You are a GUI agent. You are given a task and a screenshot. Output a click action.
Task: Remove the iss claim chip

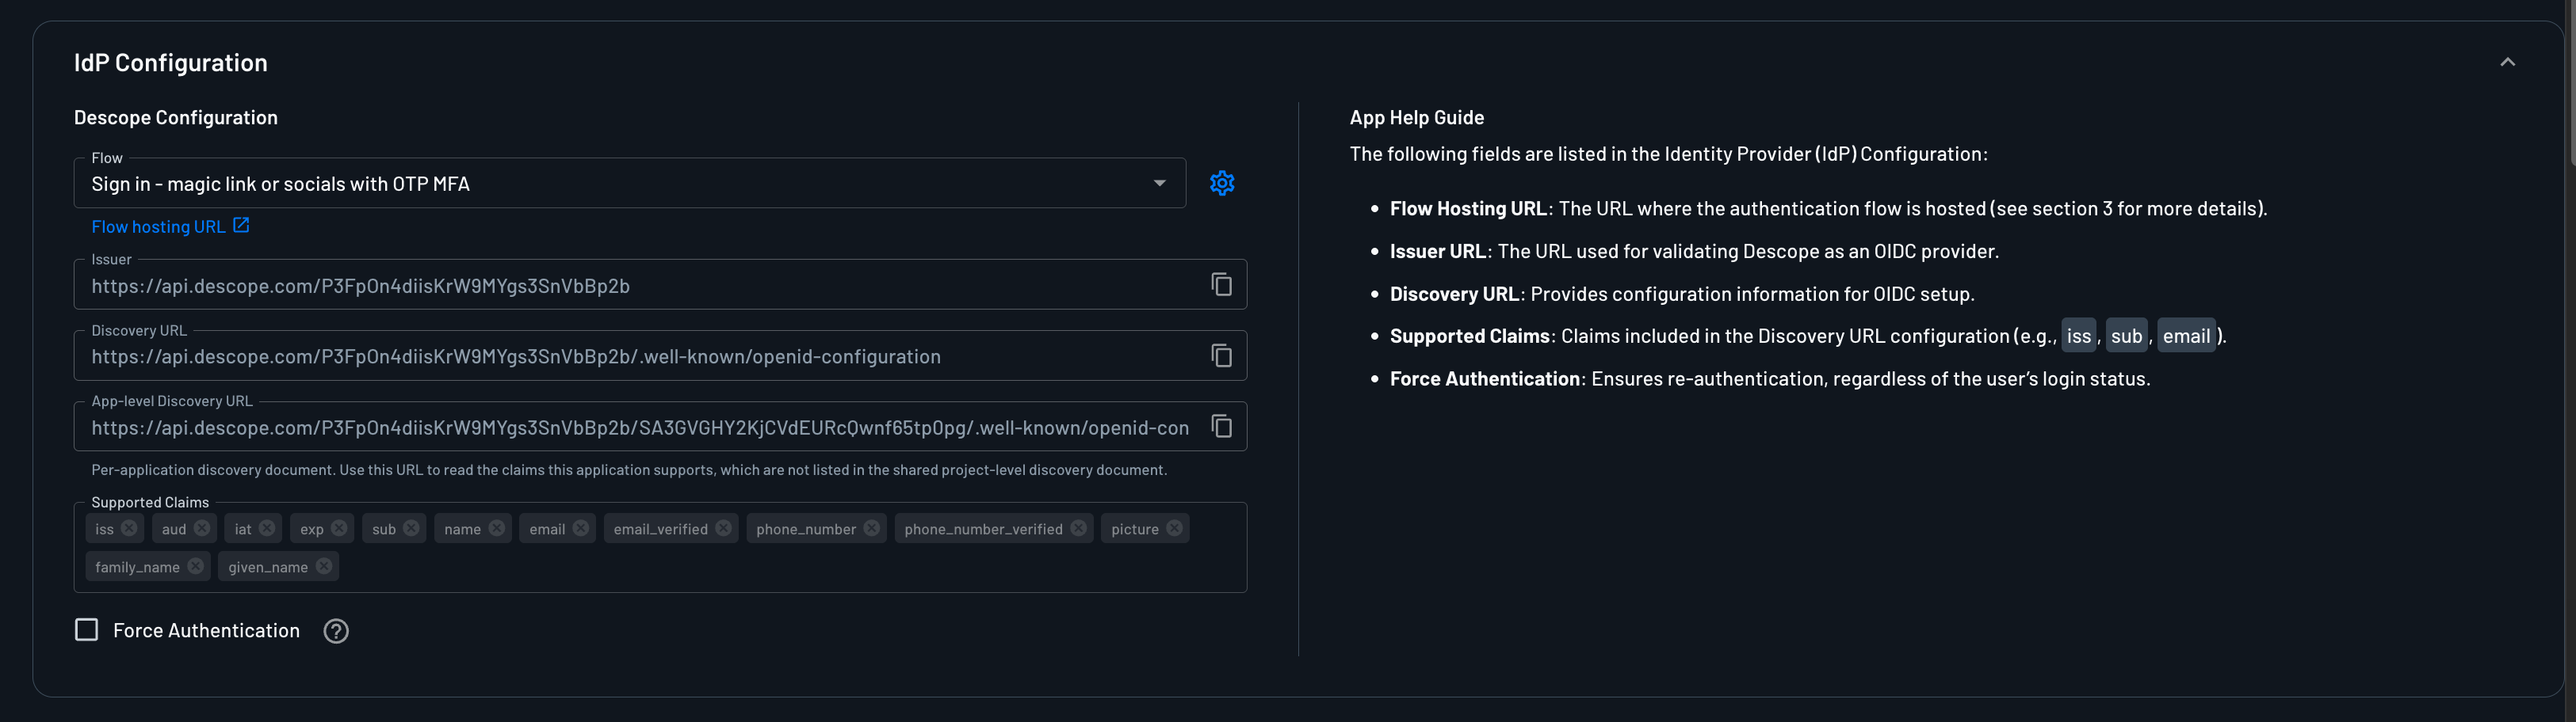(129, 528)
